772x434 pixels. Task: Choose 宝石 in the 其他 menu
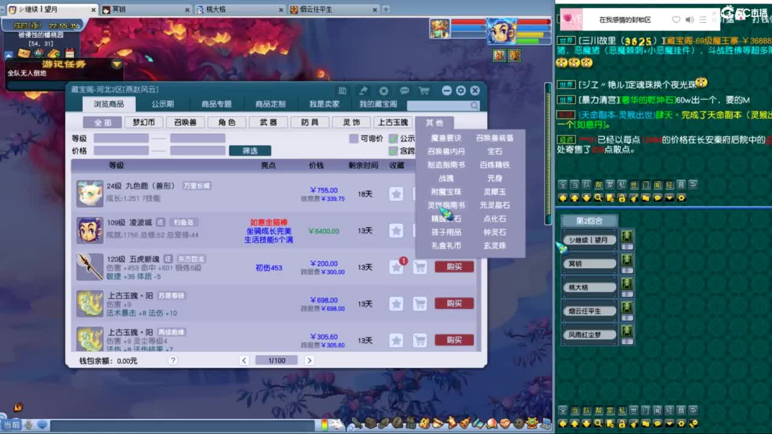pos(495,151)
